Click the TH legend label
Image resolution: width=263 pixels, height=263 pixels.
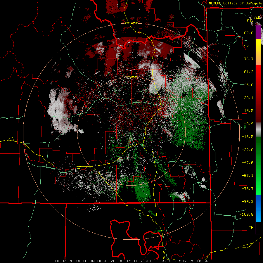[251, 228]
